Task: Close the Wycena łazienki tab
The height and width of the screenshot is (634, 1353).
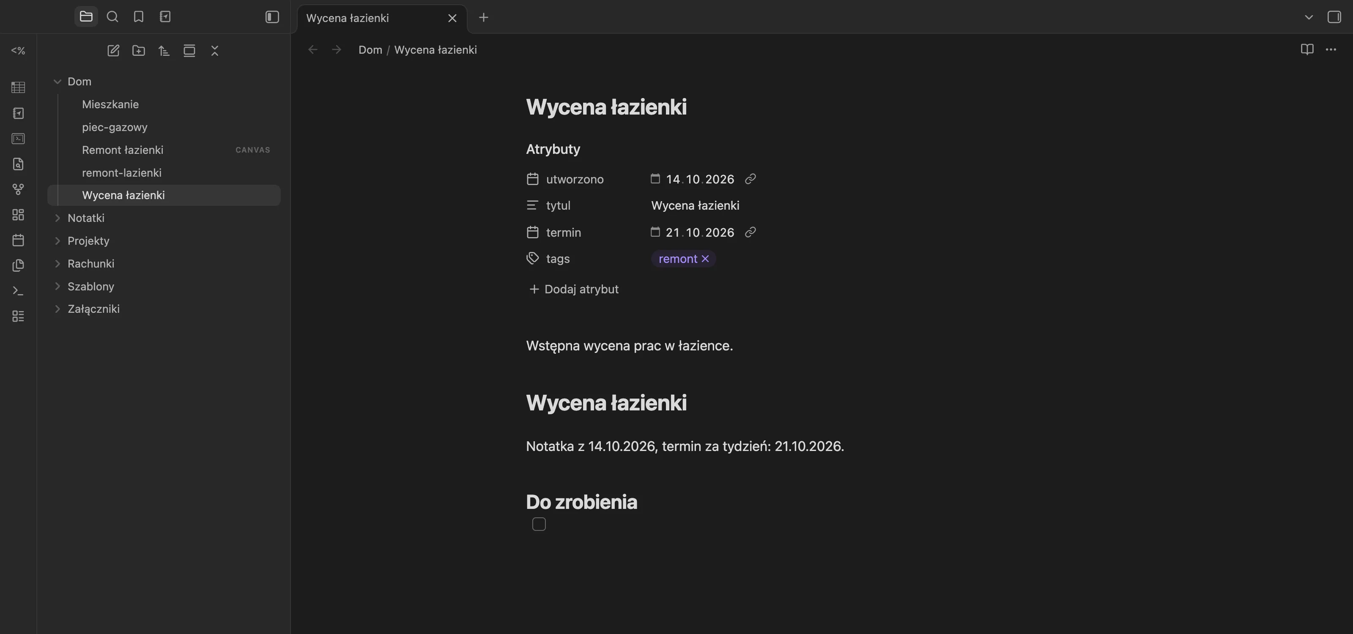Action: pyautogui.click(x=452, y=18)
